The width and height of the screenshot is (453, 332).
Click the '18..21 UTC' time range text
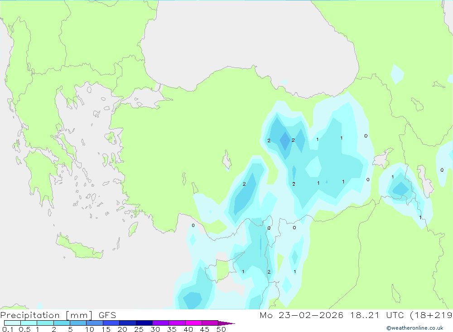pyautogui.click(x=377, y=315)
